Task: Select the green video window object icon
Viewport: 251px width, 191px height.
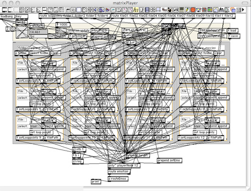Action: pos(210,9)
